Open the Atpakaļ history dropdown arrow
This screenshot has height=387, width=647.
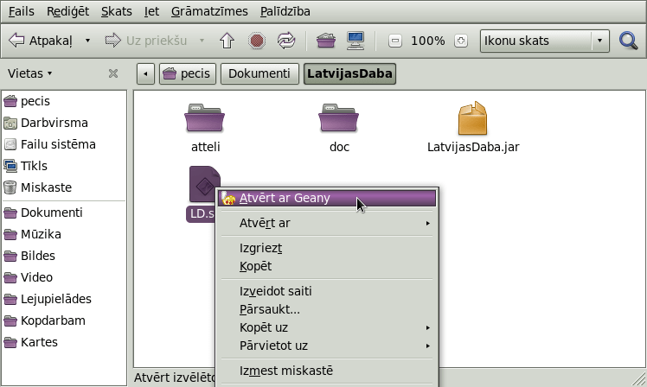87,41
